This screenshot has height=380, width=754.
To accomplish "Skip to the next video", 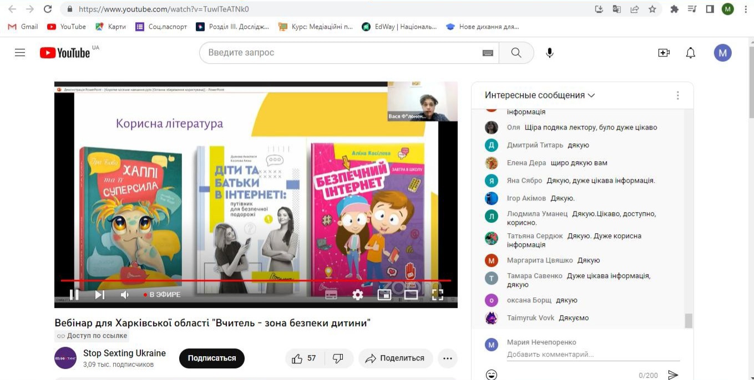I will pyautogui.click(x=99, y=295).
